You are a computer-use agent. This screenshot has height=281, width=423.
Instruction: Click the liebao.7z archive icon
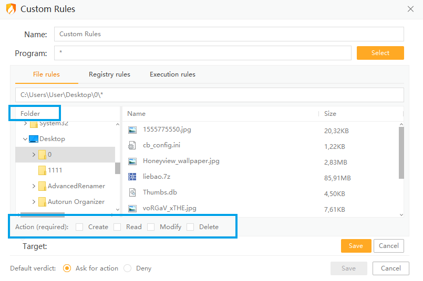click(x=132, y=177)
